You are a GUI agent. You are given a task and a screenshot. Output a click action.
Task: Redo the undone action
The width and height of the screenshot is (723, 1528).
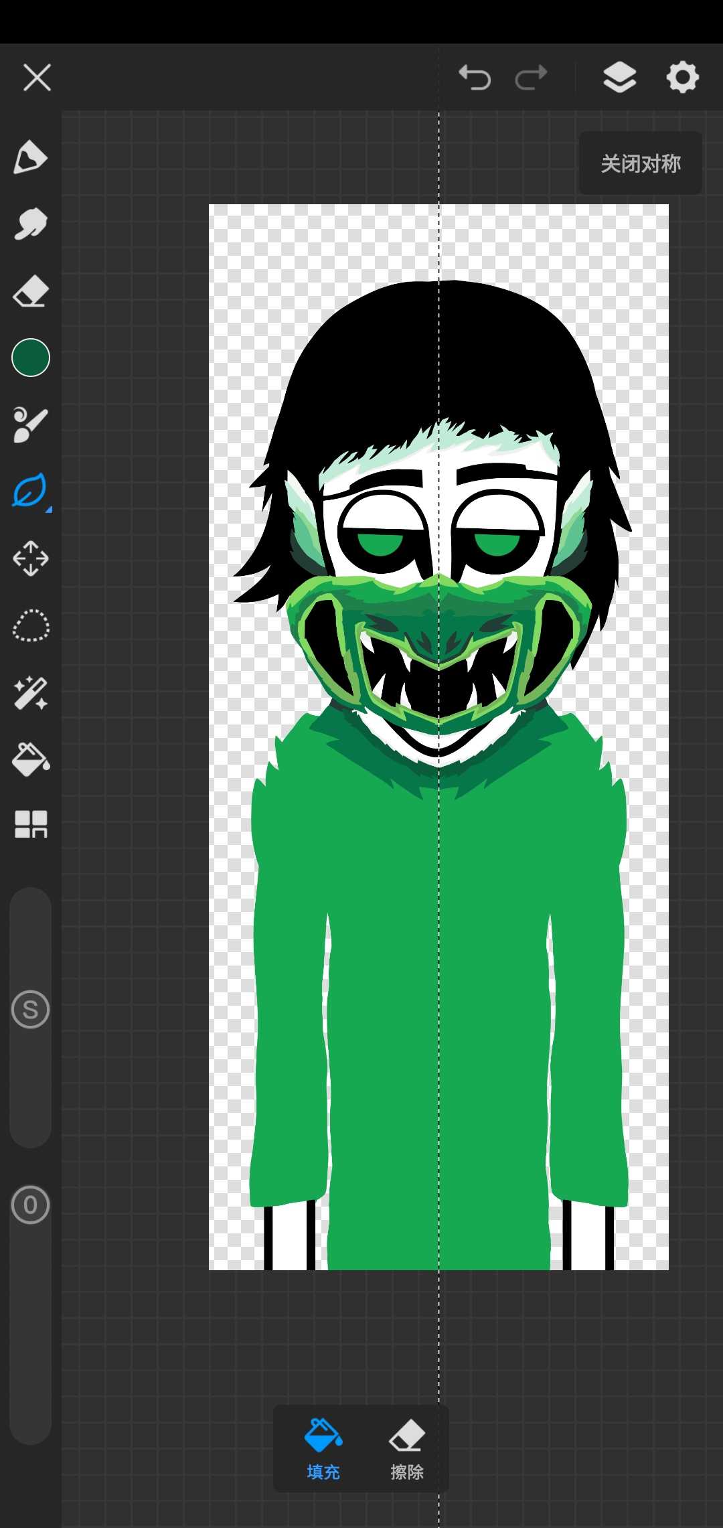532,78
